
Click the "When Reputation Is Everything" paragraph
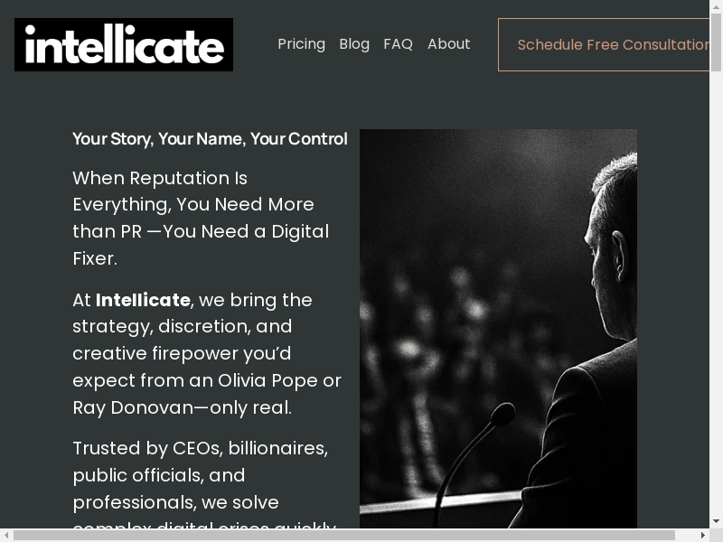pos(201,218)
